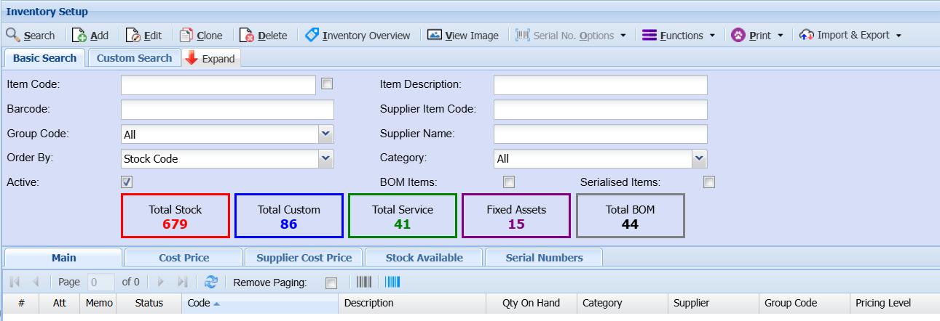Uncheck the Active checkbox
Image resolution: width=940 pixels, height=321 pixels.
127,182
